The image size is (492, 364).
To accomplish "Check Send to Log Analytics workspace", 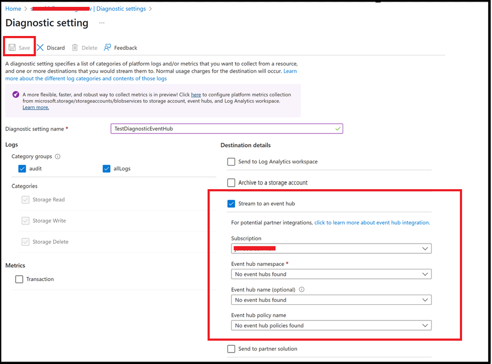I will [x=231, y=162].
